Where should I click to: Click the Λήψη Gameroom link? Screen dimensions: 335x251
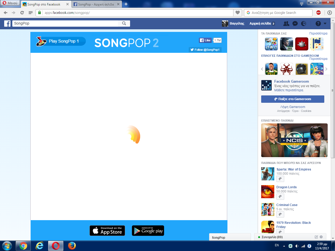[x=293, y=107]
